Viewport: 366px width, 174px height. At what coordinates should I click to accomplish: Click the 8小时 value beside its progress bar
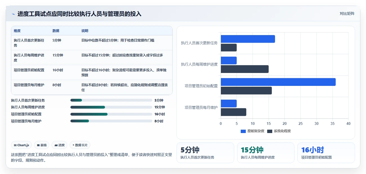point(159,121)
